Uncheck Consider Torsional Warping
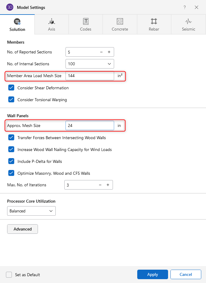Viewport: 206px width, 283px height. pos(11,100)
